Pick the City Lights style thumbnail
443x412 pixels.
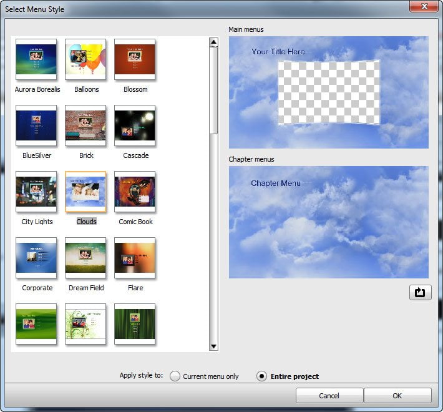click(36, 192)
